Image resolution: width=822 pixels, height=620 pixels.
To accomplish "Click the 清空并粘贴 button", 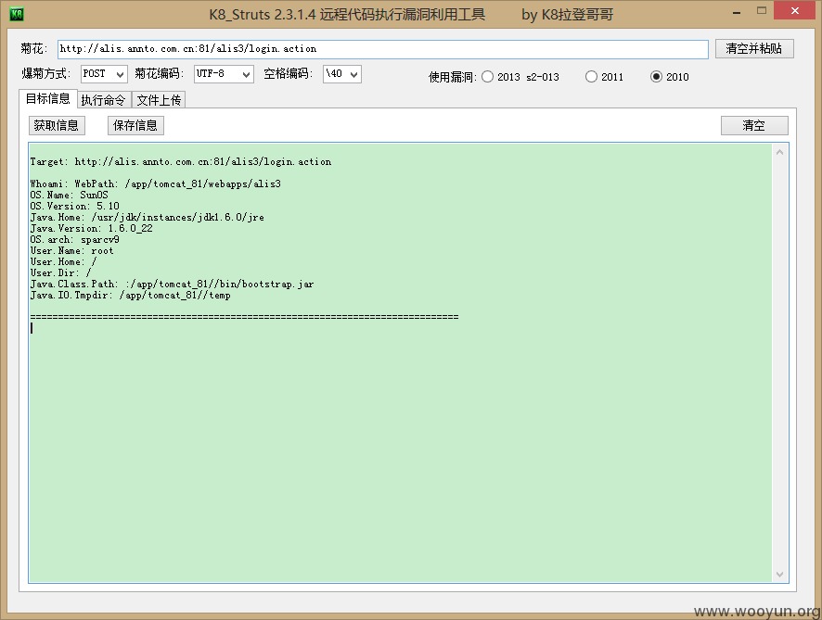I will coord(754,48).
